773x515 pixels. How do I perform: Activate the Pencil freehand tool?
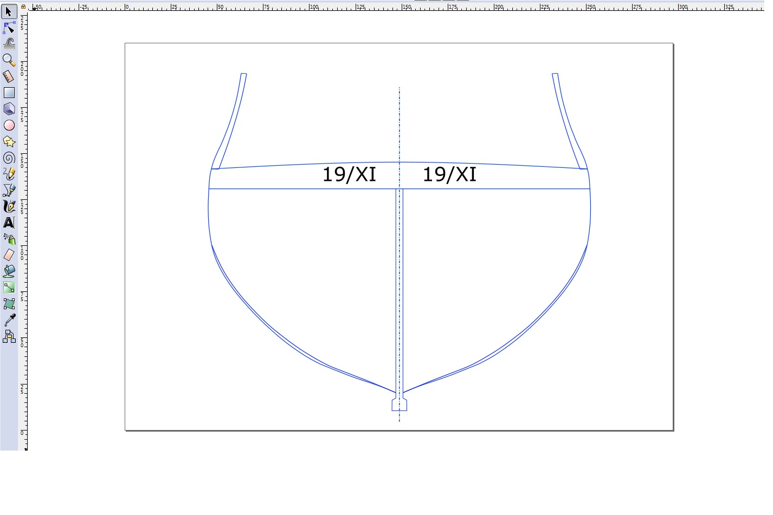pyautogui.click(x=9, y=174)
